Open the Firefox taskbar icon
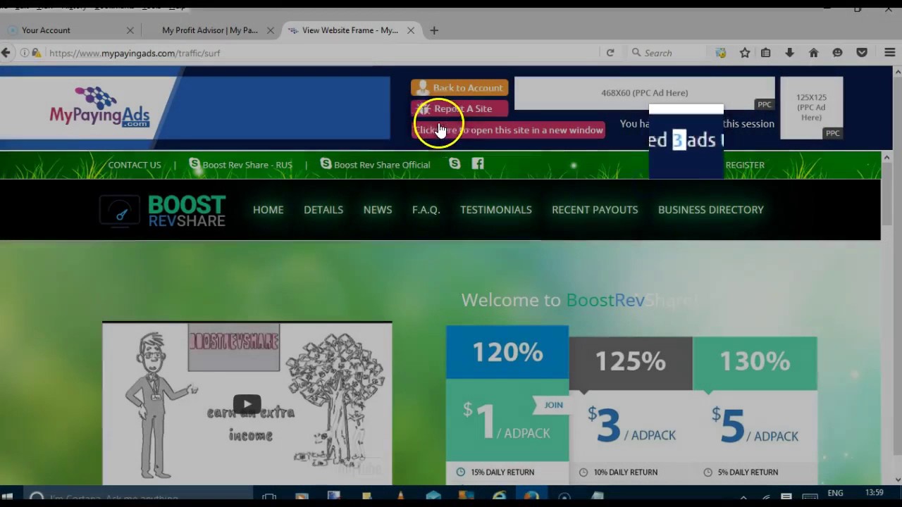Image resolution: width=902 pixels, height=507 pixels. 532,497
